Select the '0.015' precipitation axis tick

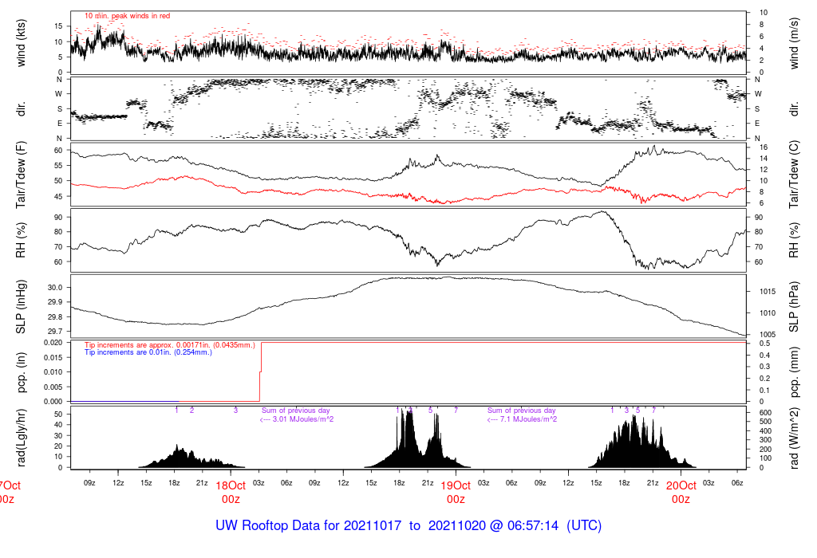52,357
